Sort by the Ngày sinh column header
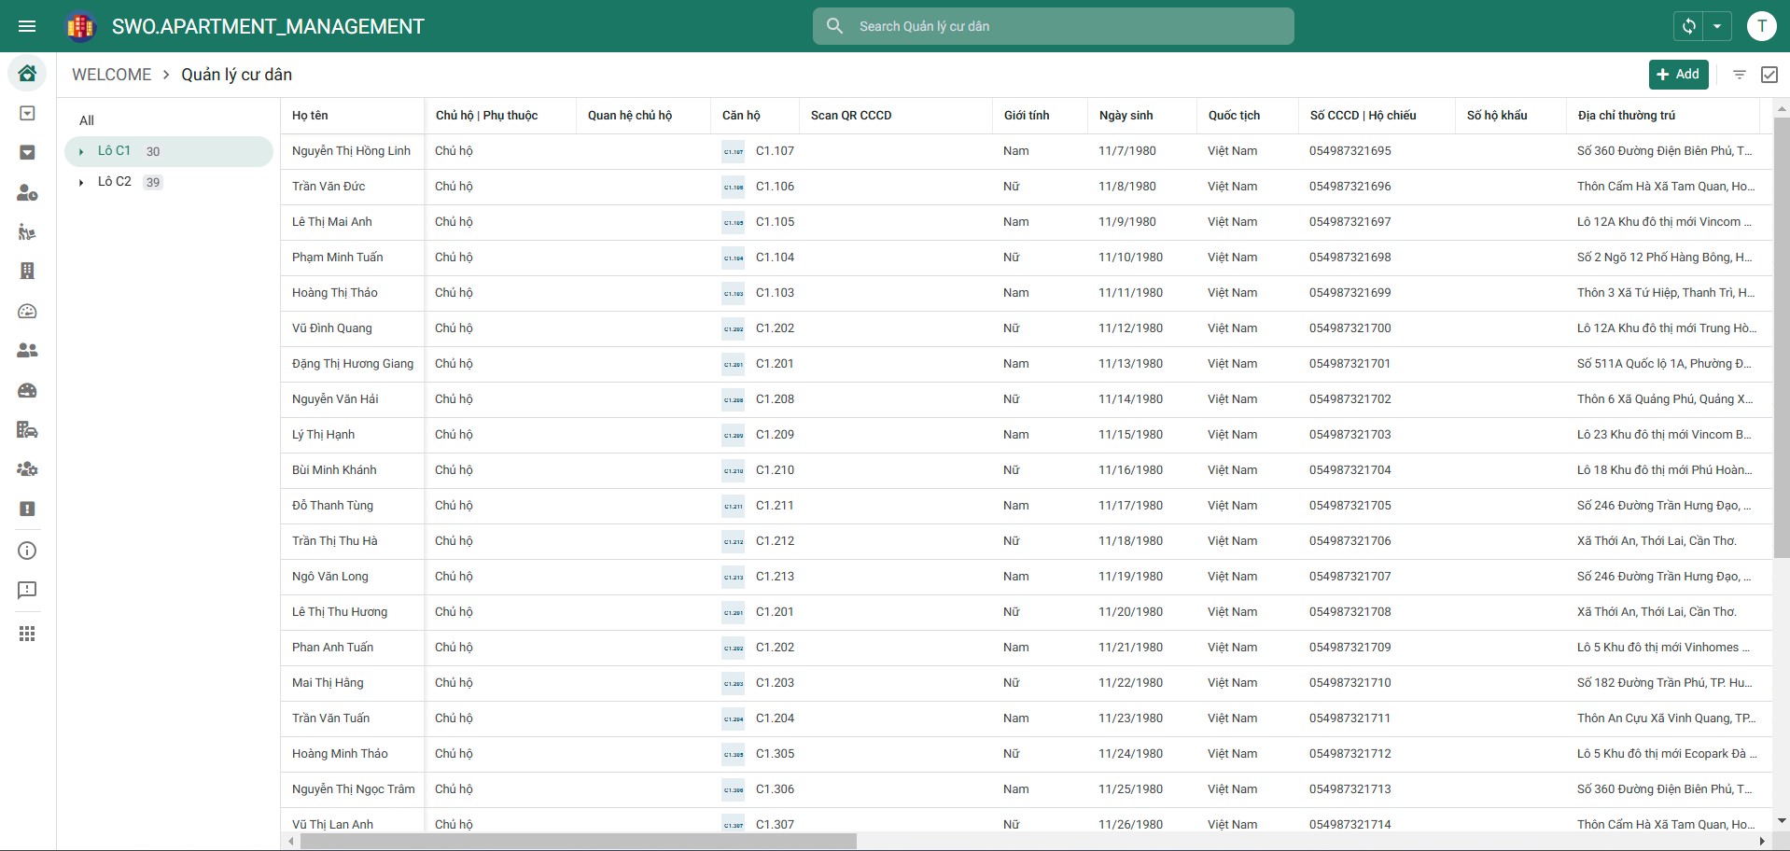The image size is (1790, 851). pyautogui.click(x=1126, y=116)
